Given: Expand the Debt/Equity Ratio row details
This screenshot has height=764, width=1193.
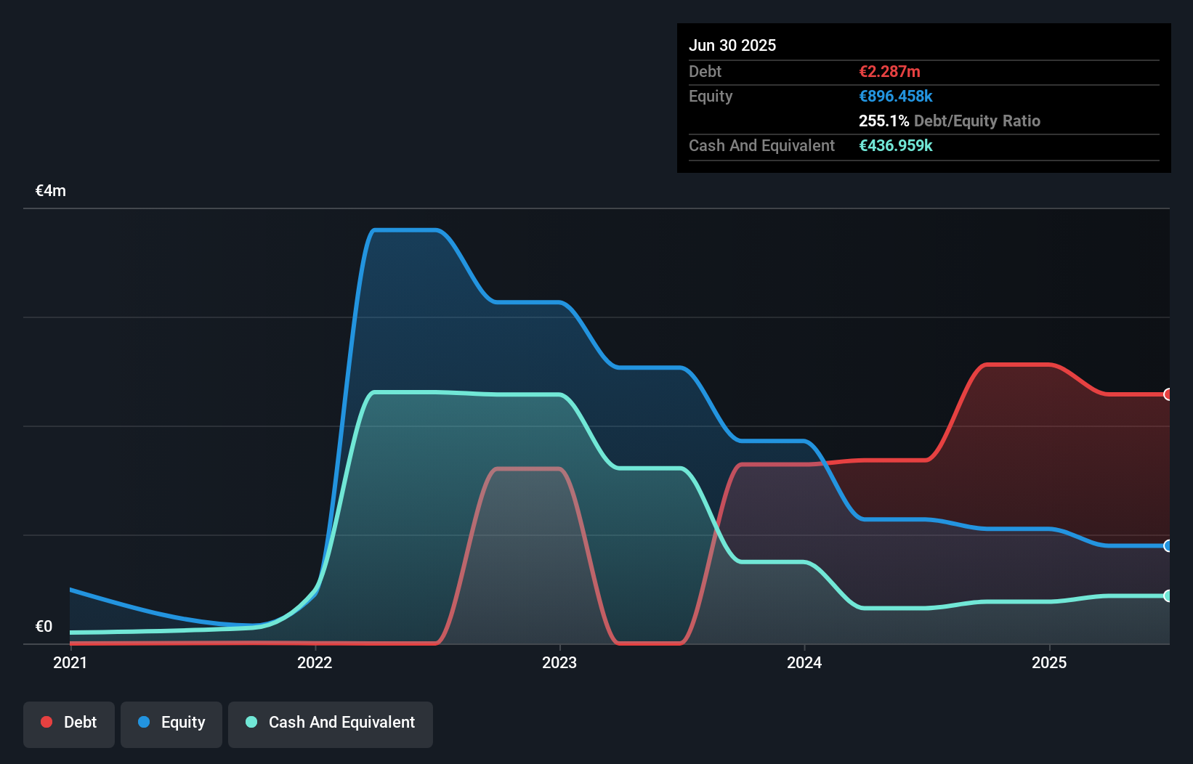Looking at the screenshot, I should point(950,121).
